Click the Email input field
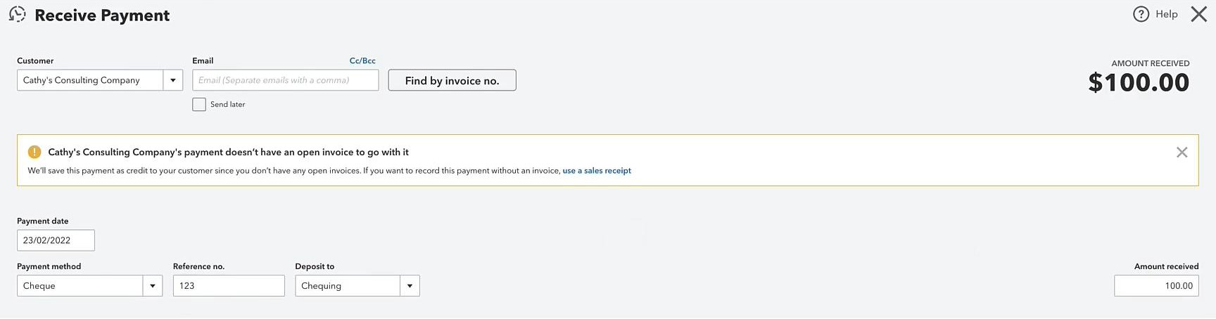The image size is (1216, 319). pos(286,80)
